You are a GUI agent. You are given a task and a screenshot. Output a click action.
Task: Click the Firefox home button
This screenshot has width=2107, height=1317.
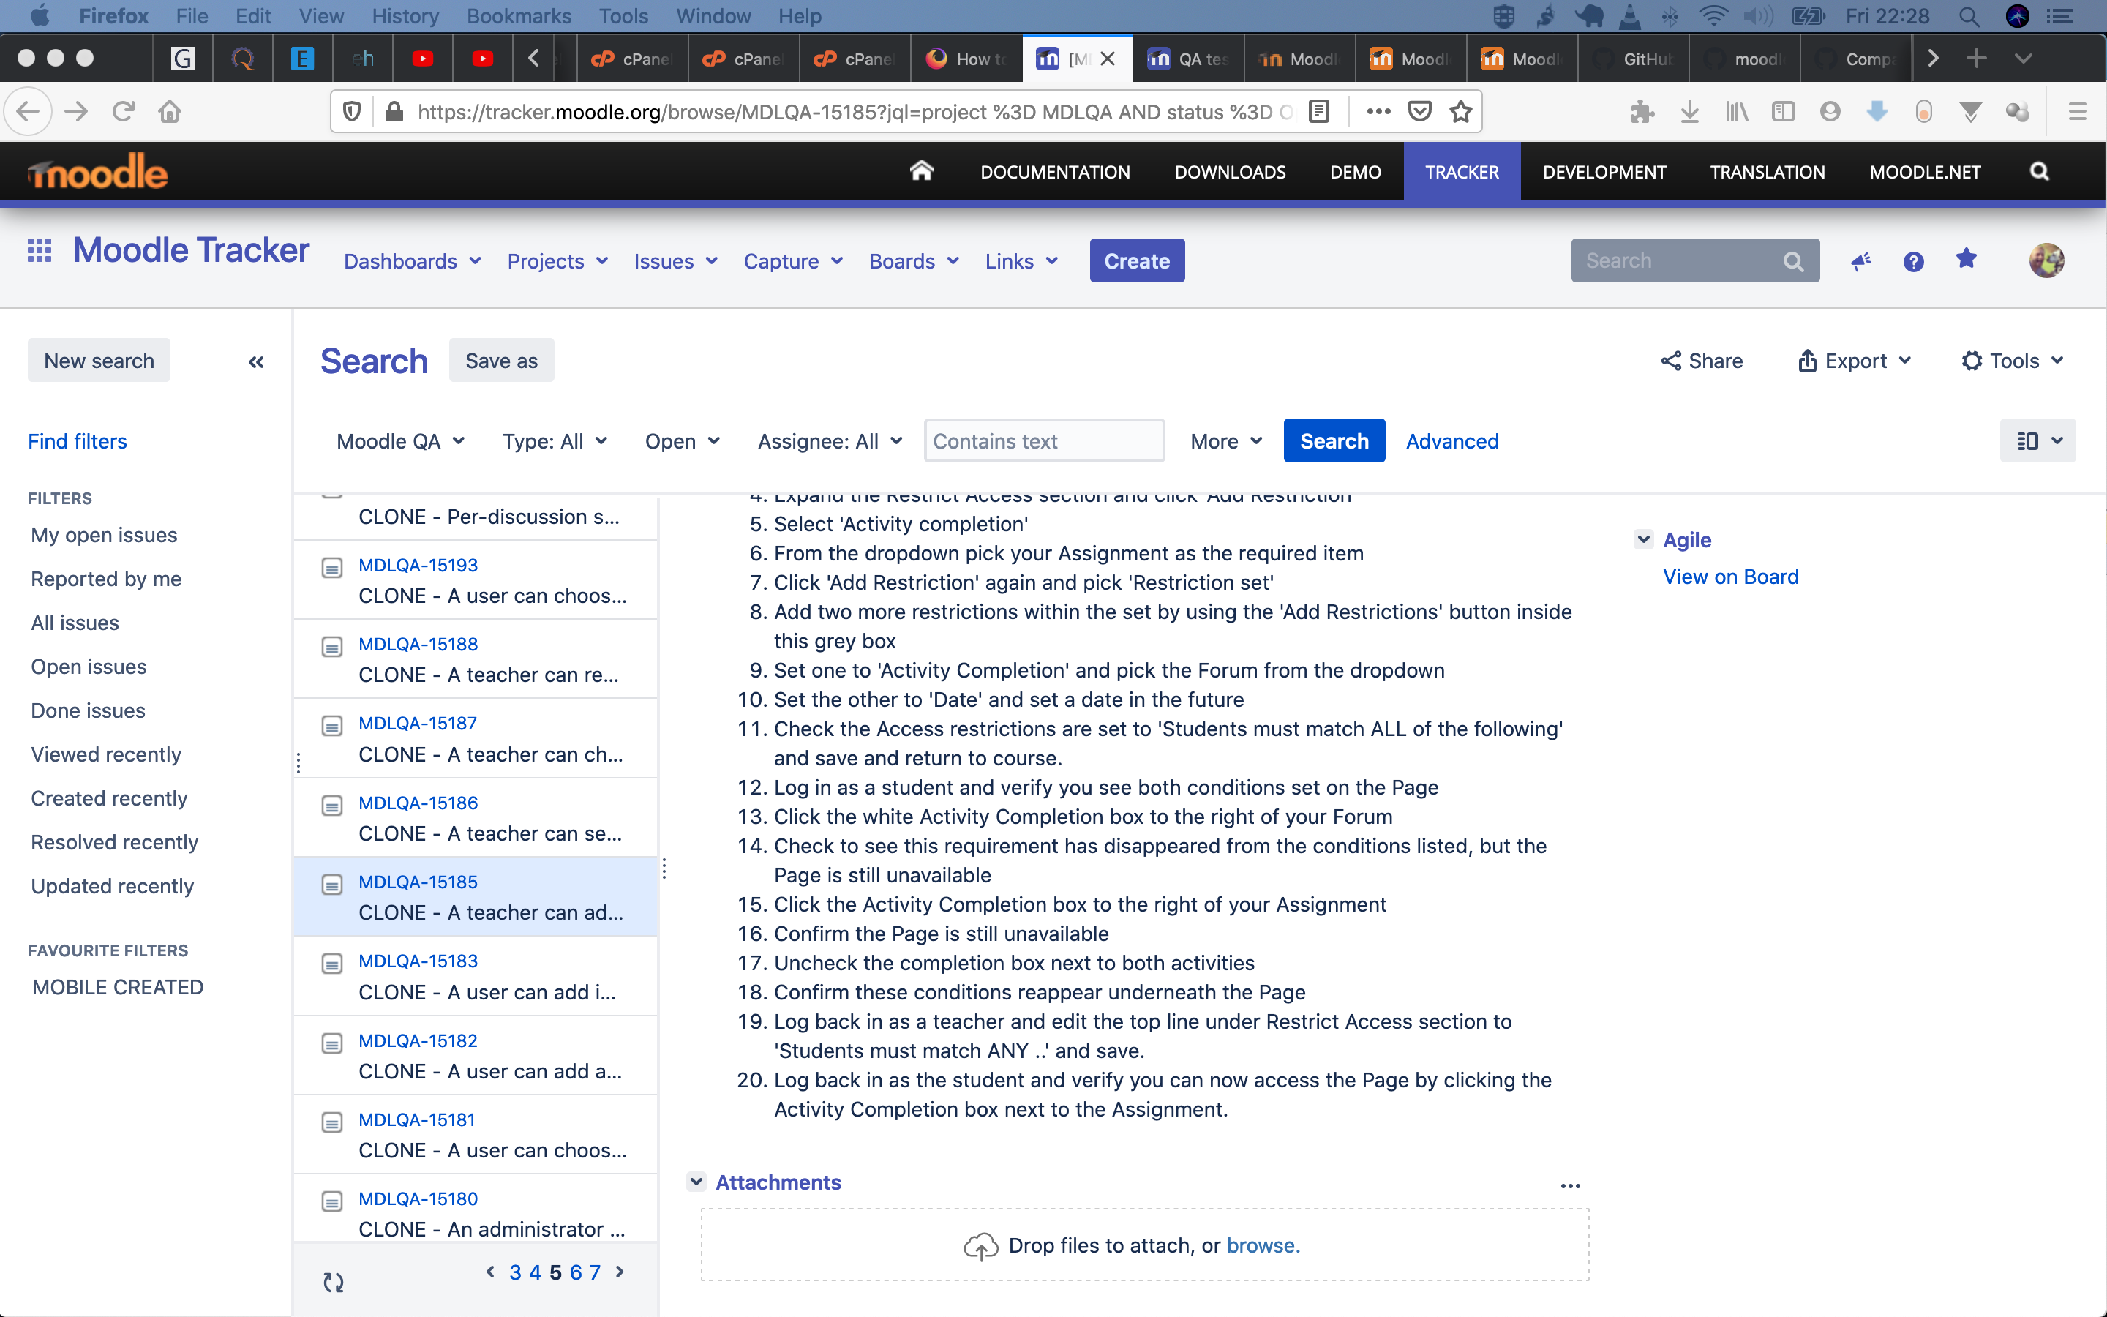click(x=170, y=111)
